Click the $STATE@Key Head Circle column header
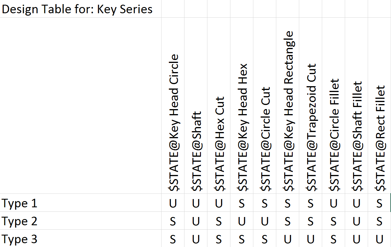 (x=173, y=106)
